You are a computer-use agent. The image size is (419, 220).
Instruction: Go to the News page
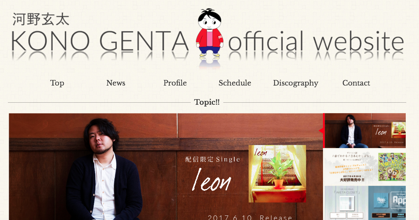[116, 83]
